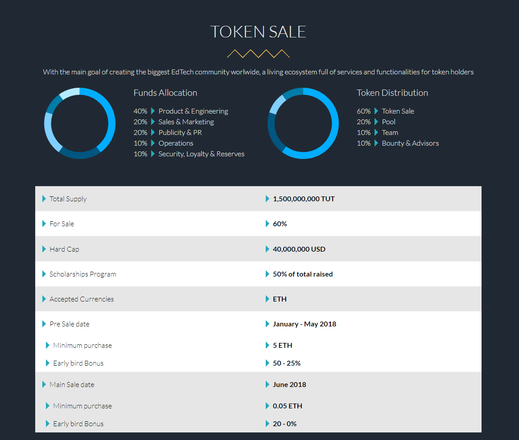
Task: Click the arrow before 0.05 ETH
Action: (268, 406)
